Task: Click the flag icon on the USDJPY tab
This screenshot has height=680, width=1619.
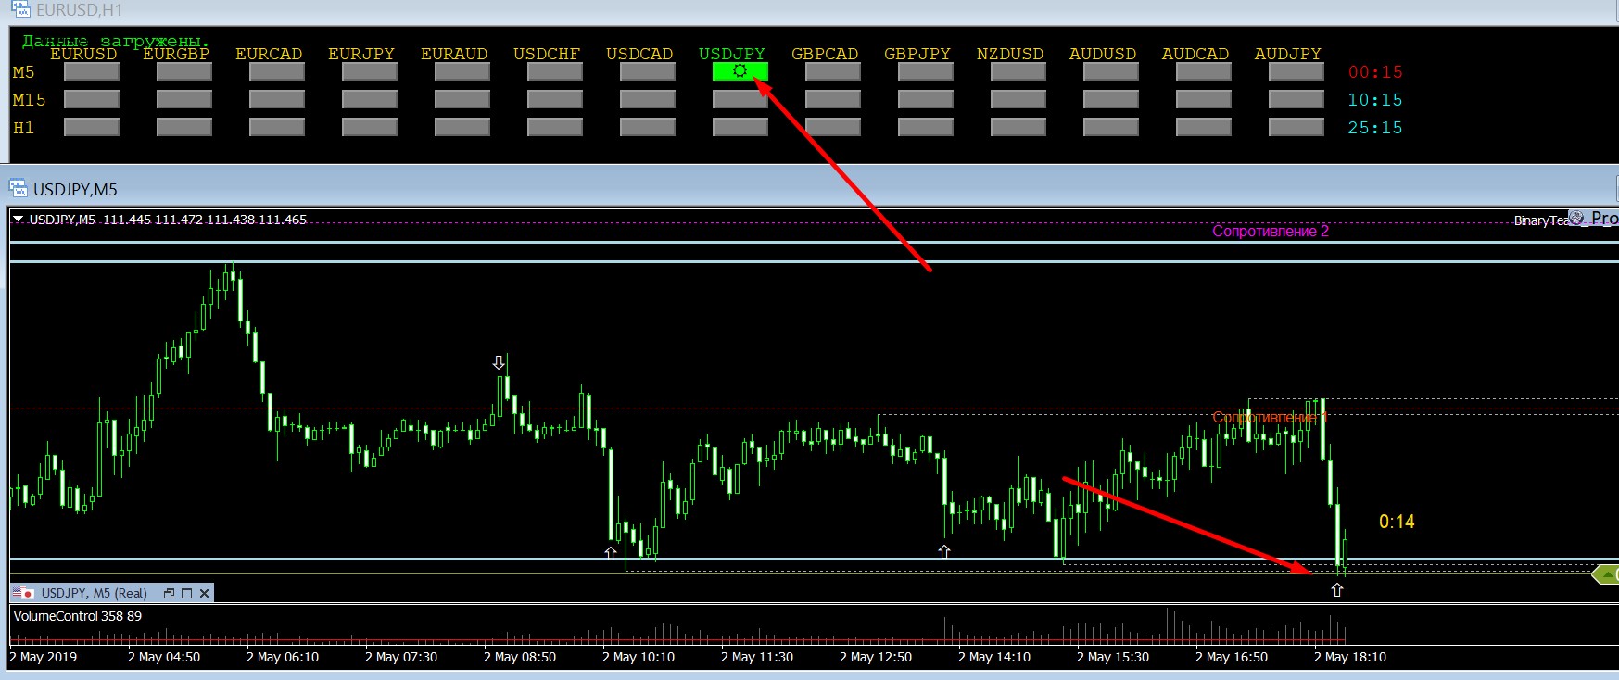Action: tap(23, 593)
